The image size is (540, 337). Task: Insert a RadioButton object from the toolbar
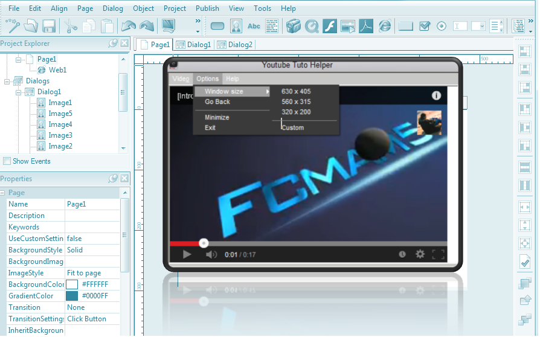coord(441,26)
